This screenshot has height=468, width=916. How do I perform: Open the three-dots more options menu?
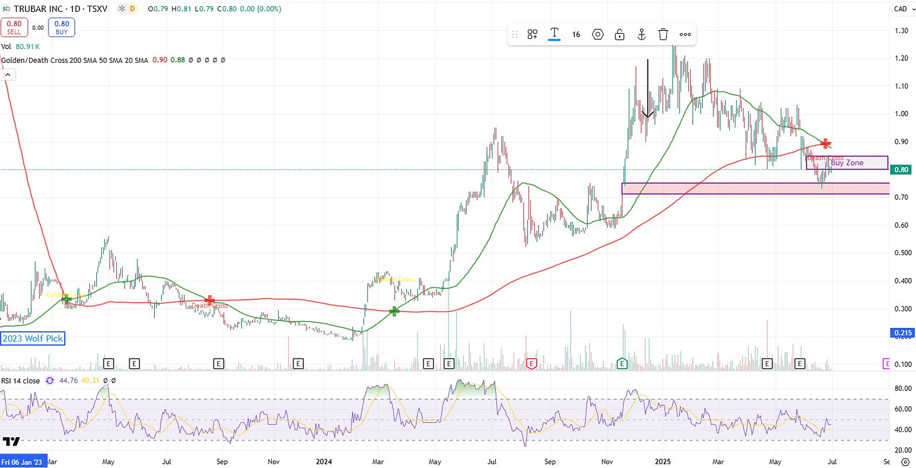coord(685,35)
